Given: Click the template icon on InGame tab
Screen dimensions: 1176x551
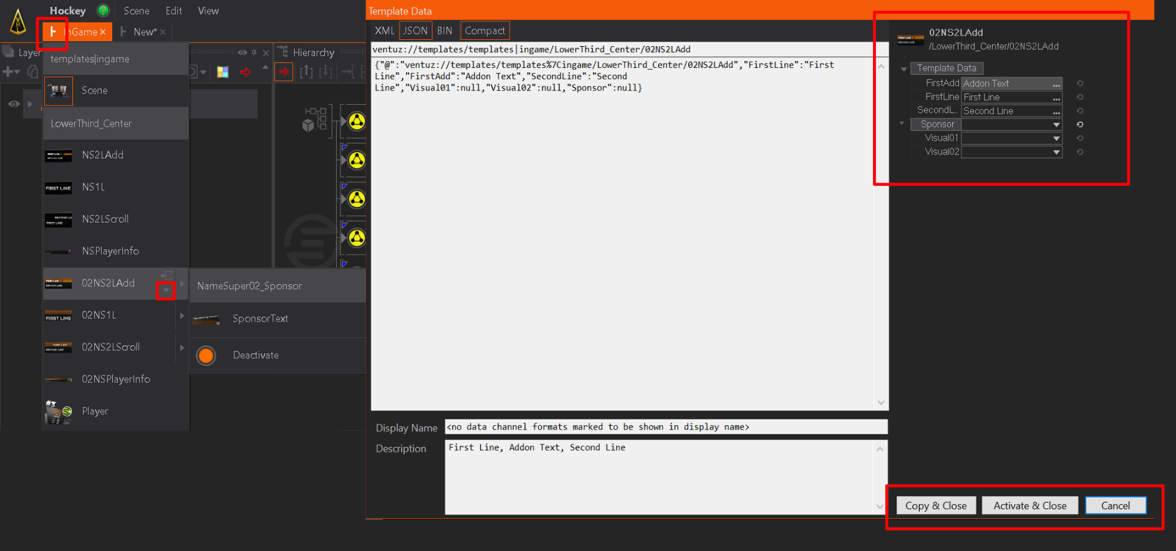Looking at the screenshot, I should pos(53,32).
